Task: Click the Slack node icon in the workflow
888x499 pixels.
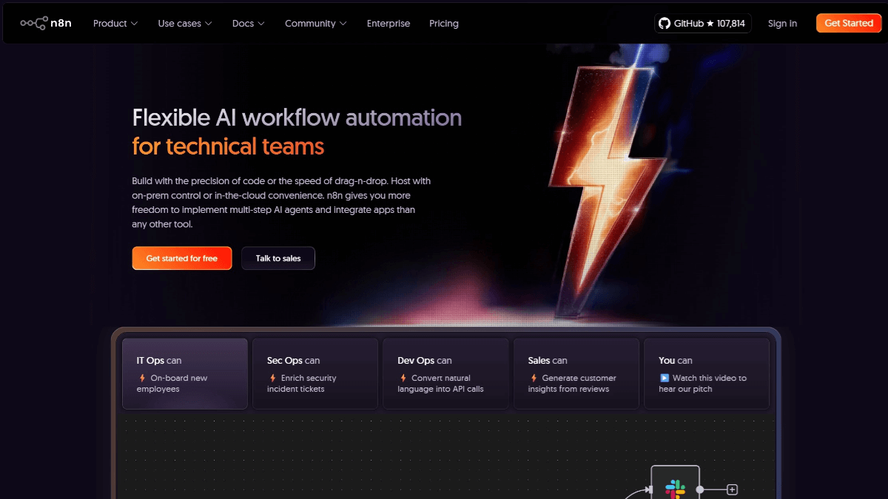Action: pyautogui.click(x=675, y=489)
